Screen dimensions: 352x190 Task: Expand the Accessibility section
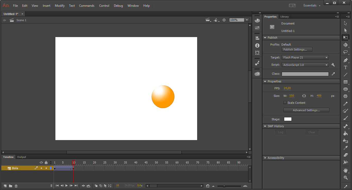(x=276, y=158)
